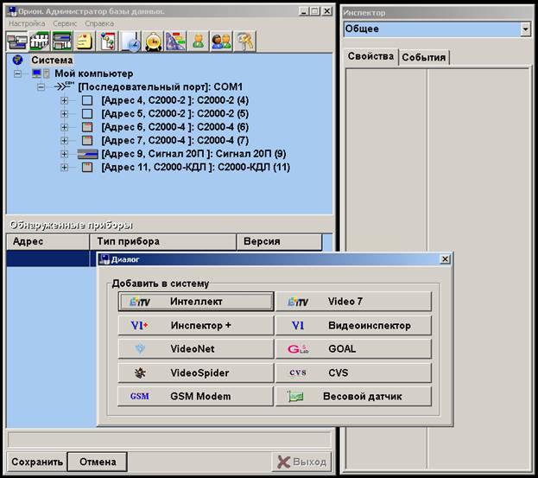Expand the Адрес 9 Сигнал 20П node
The height and width of the screenshot is (478, 538).
click(x=65, y=154)
